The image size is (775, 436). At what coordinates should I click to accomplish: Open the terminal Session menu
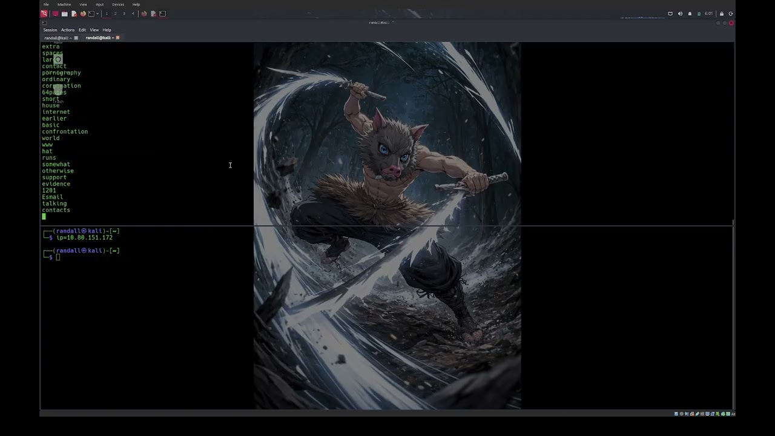(50, 30)
